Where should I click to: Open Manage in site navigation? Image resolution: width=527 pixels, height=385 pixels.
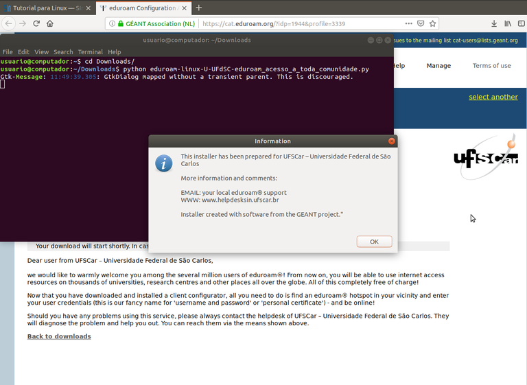pyautogui.click(x=438, y=66)
